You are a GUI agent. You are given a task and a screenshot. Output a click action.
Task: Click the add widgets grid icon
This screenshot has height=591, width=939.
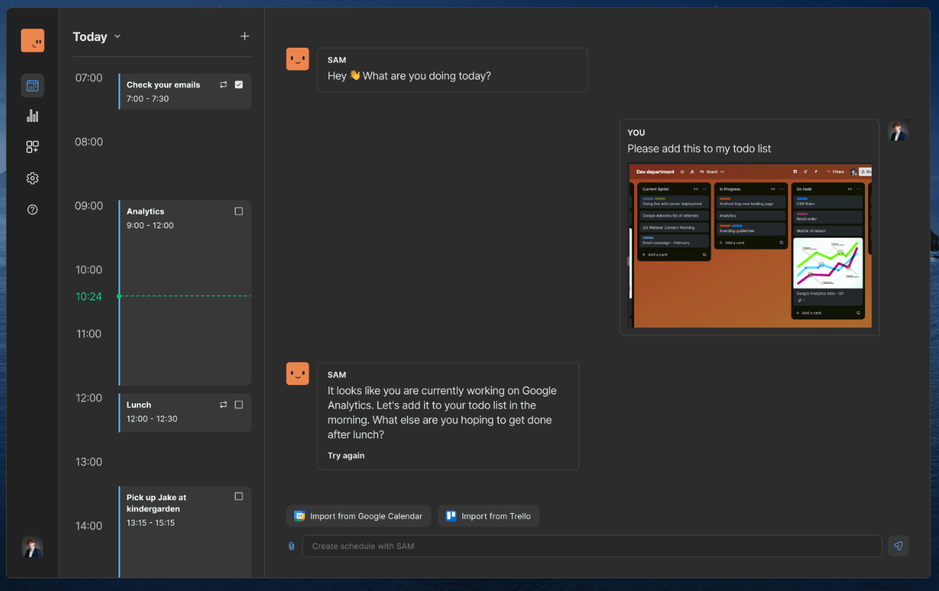point(32,147)
